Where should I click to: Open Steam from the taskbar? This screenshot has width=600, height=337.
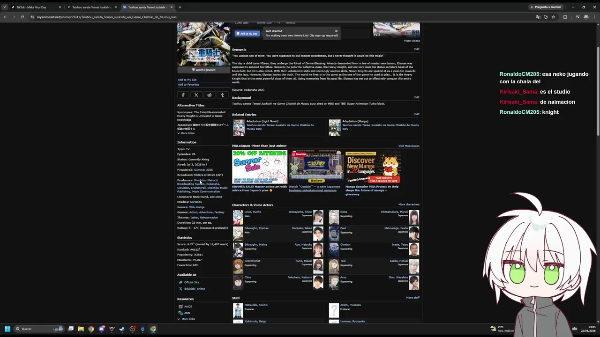122,329
